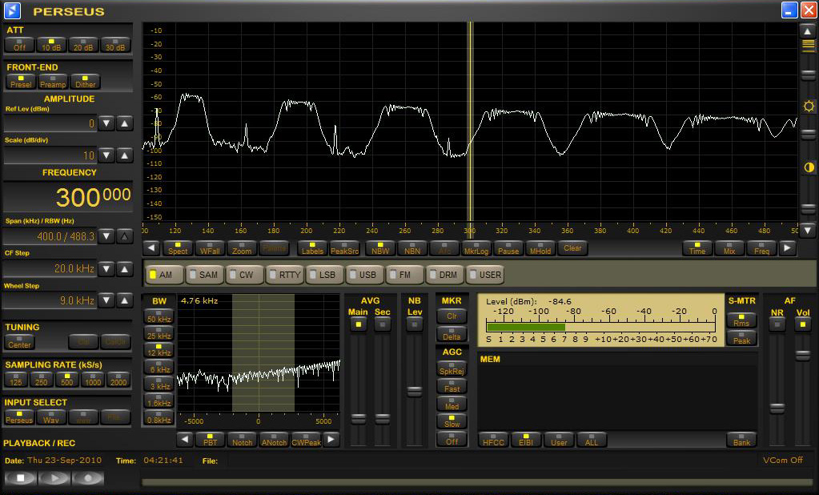Adjust the AF Vol slider handle
Screen dimensions: 819x495
(802, 355)
